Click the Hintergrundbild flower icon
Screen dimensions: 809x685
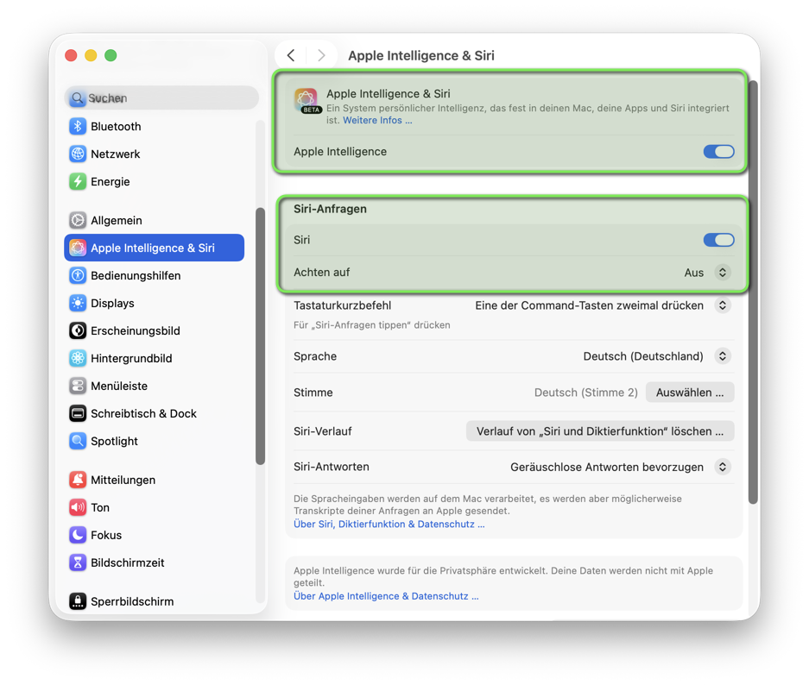point(78,359)
